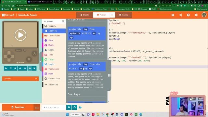Open the GitHub repository button
The width and height of the screenshot is (208, 117).
(74, 107)
